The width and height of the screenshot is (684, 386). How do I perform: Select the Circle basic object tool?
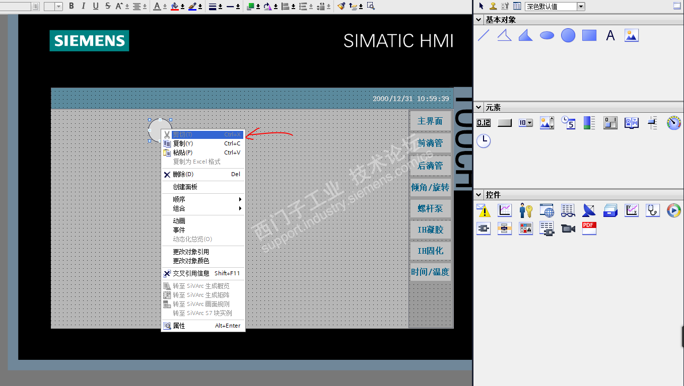(x=568, y=35)
